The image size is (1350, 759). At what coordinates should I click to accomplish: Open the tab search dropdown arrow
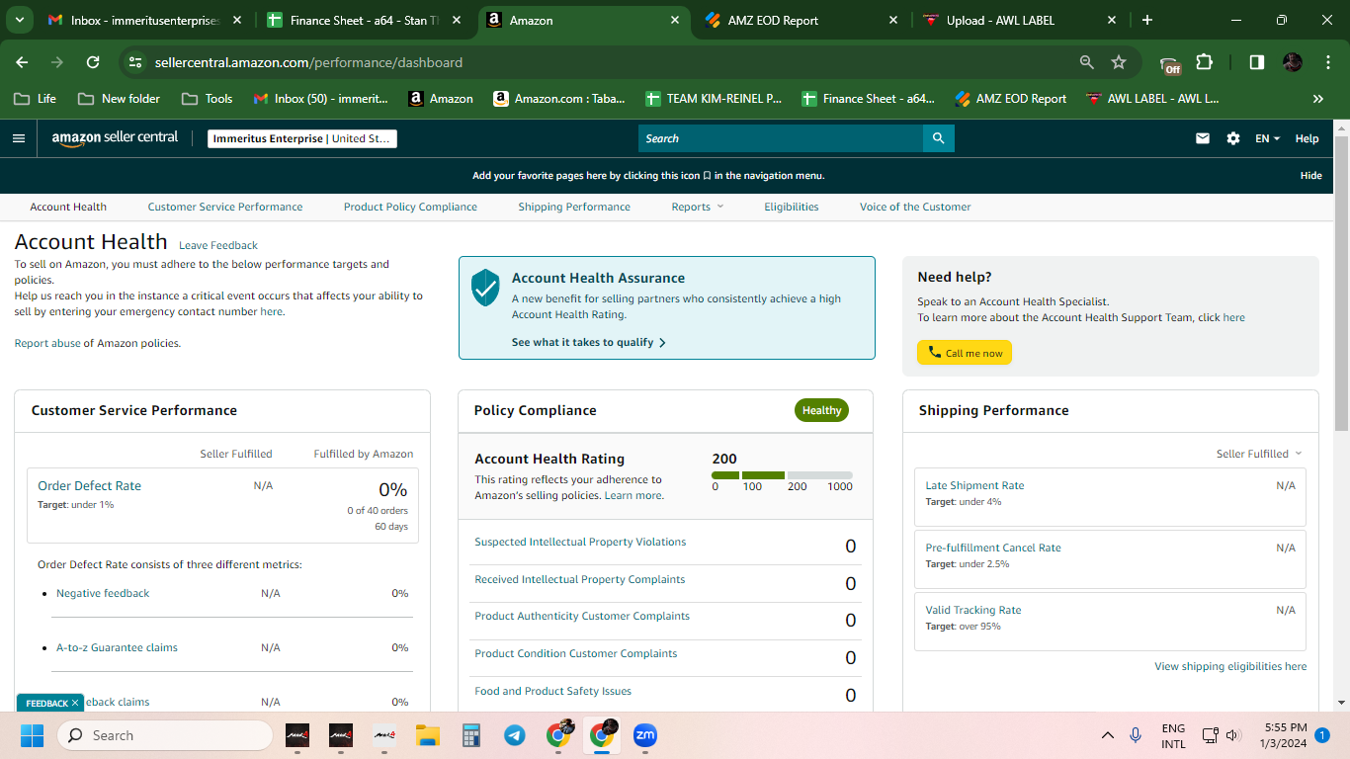21,20
